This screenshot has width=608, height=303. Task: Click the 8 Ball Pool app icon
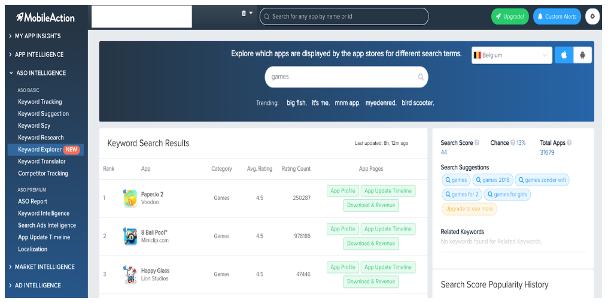click(130, 236)
